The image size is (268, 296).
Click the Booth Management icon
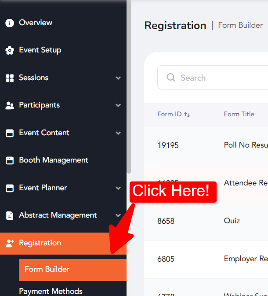coord(10,160)
